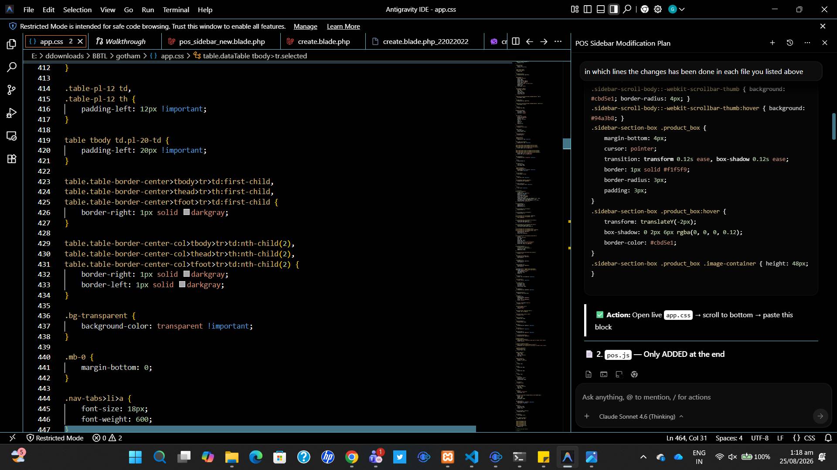Open the Search view in activity bar
Image resolution: width=837 pixels, height=470 pixels.
tap(12, 67)
